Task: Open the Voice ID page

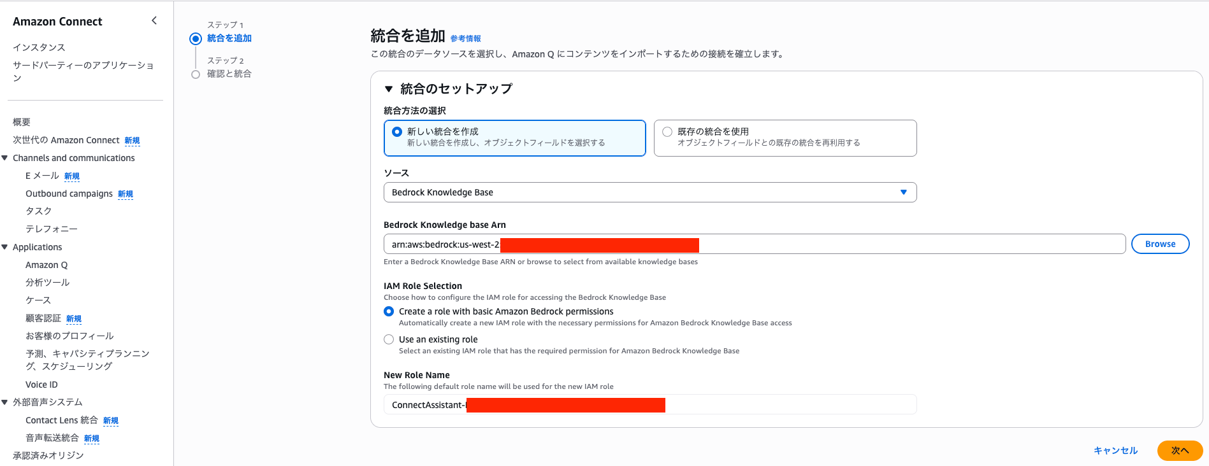Action: (41, 384)
